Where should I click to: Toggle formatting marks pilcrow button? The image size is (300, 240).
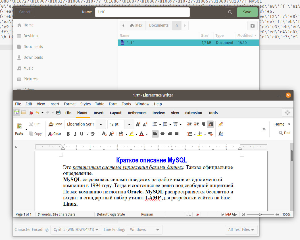coord(203,124)
